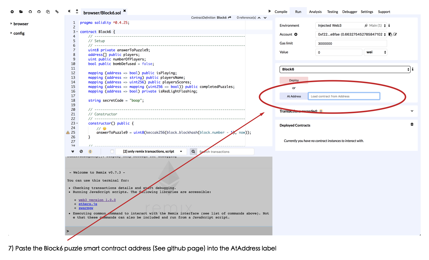Switch to the Run tab
The image size is (429, 260).
click(298, 12)
